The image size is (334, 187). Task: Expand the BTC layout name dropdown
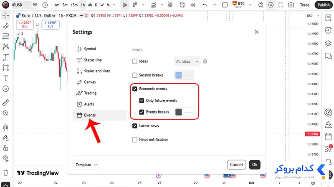(x=250, y=5)
